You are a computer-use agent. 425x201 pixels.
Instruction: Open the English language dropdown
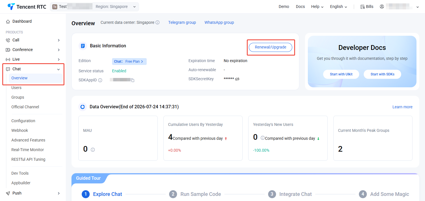[338, 7]
